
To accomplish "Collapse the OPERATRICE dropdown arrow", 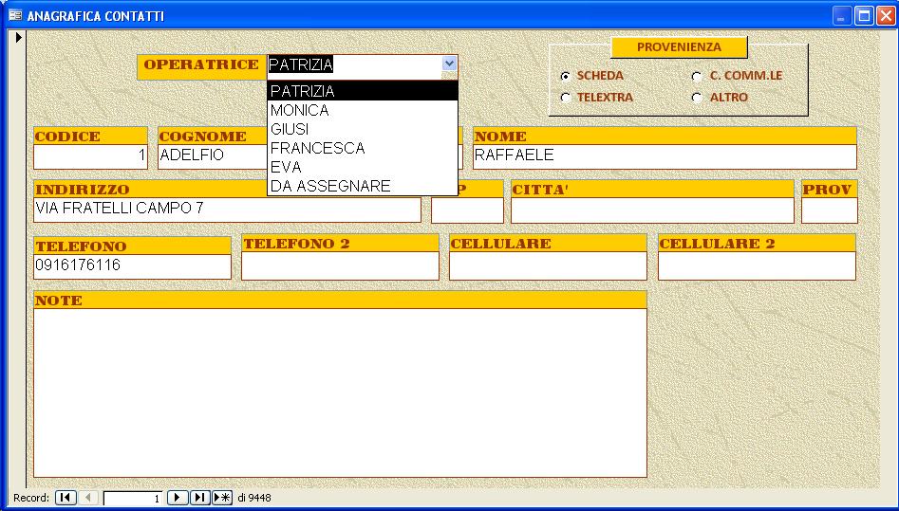I will pos(450,64).
